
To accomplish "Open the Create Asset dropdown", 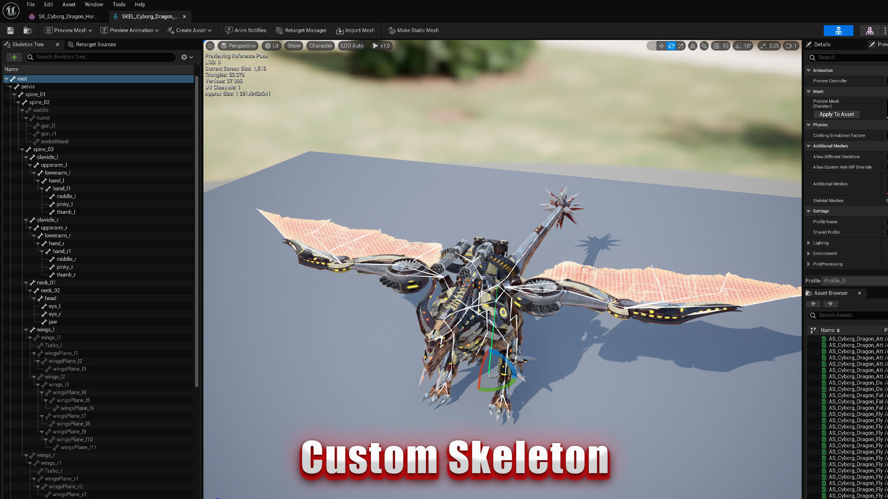I will (189, 30).
